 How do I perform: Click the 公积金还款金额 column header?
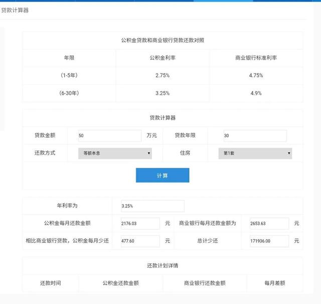[120, 283]
